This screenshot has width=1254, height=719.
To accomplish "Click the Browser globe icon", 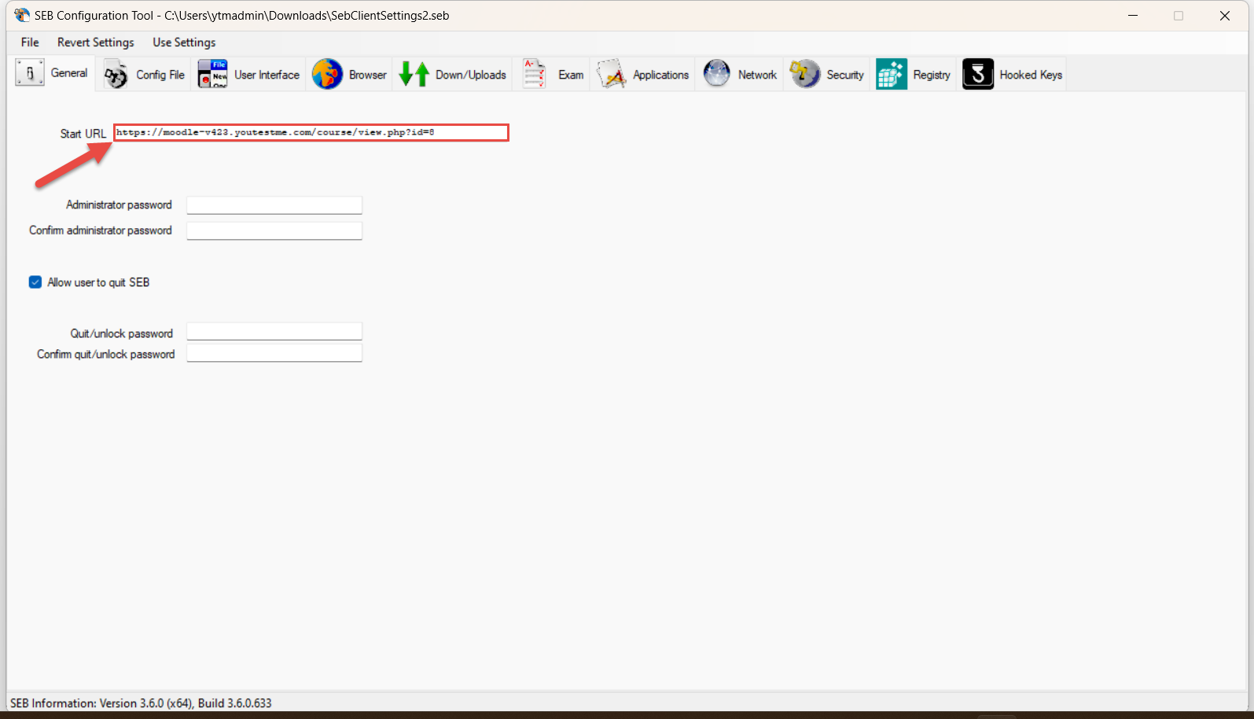I will click(x=327, y=75).
